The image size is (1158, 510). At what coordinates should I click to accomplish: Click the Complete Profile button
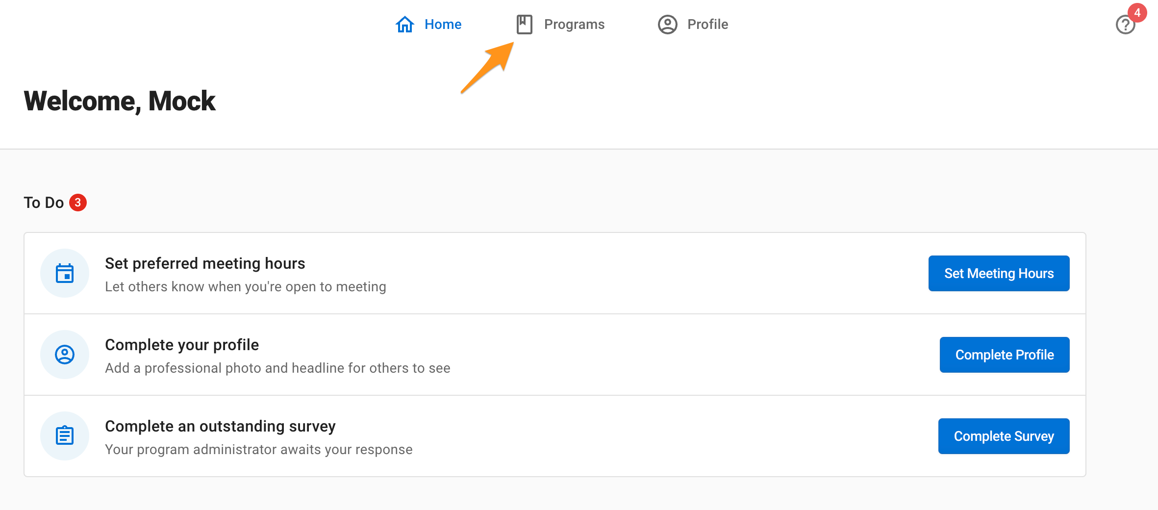point(1005,355)
